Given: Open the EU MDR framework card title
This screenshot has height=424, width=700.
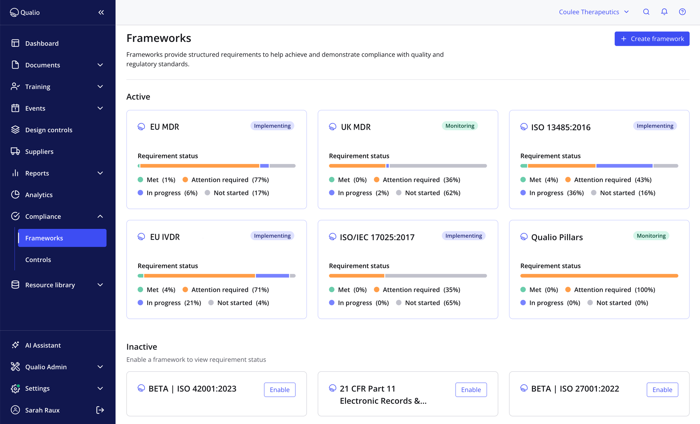Looking at the screenshot, I should click(164, 127).
